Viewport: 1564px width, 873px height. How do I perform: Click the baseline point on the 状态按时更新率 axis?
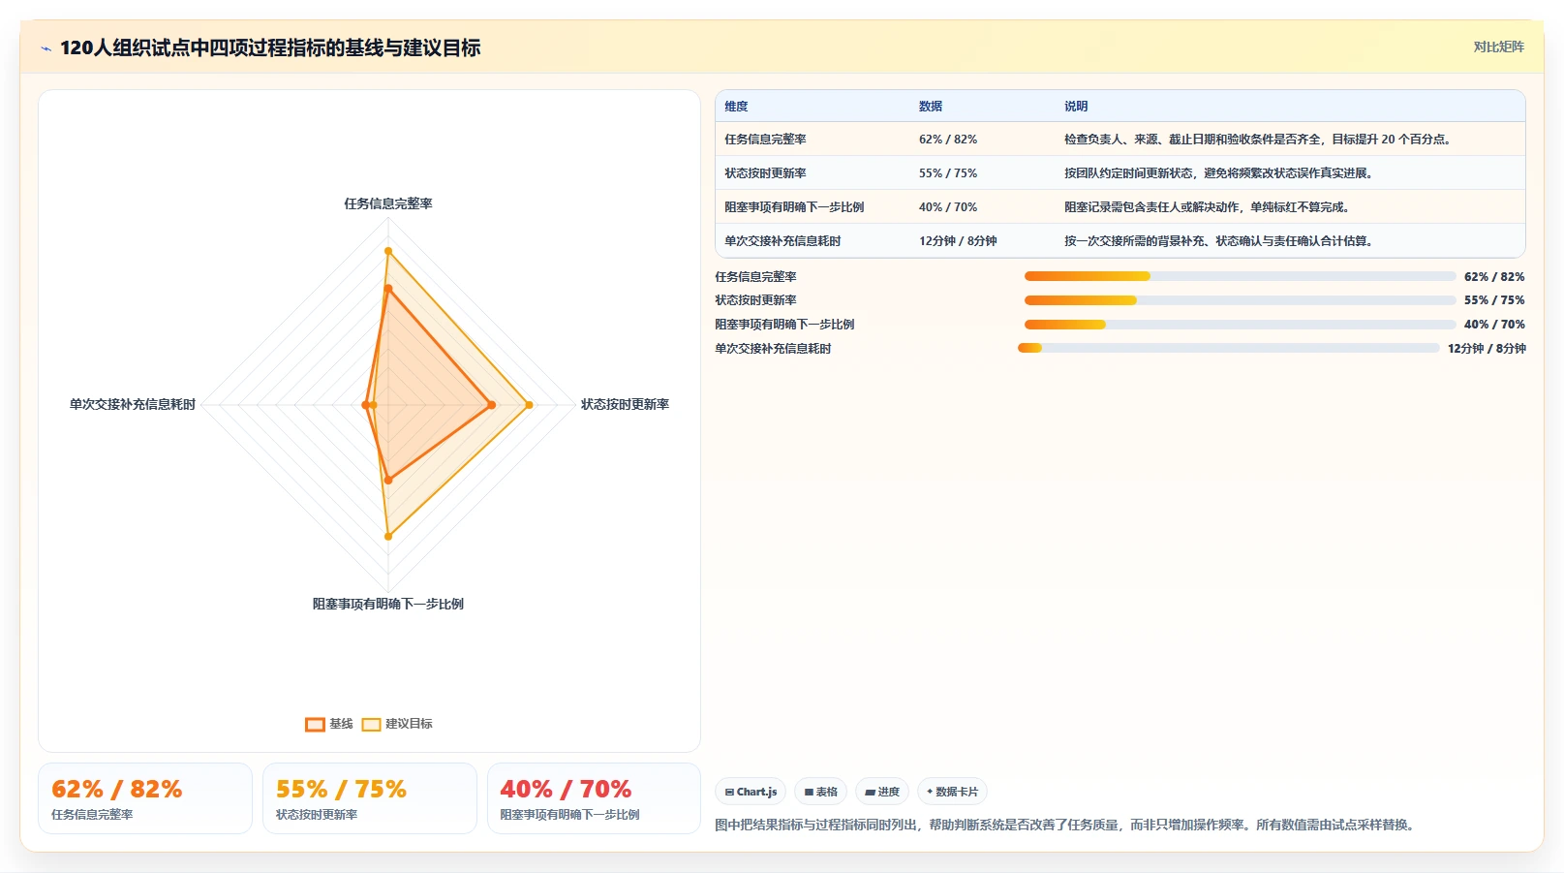pos(492,405)
